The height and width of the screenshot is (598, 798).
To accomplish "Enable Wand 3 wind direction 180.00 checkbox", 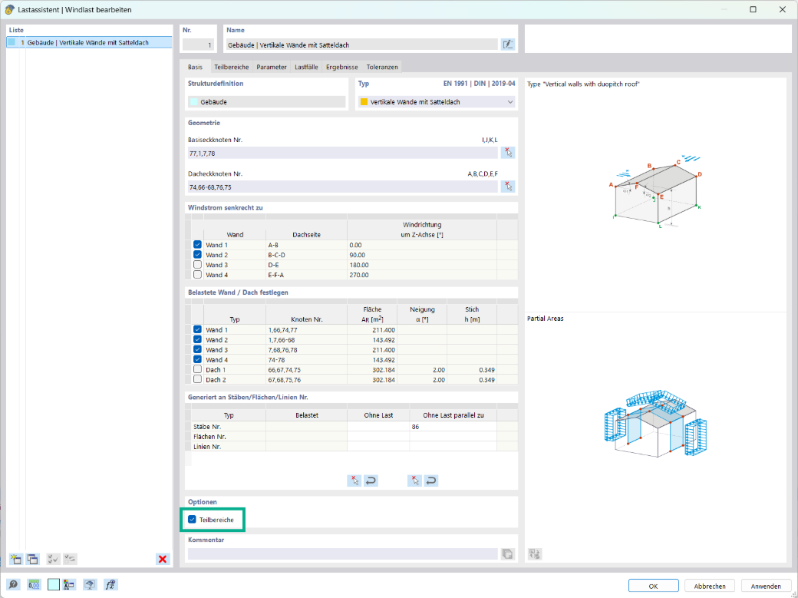I will [x=197, y=264].
